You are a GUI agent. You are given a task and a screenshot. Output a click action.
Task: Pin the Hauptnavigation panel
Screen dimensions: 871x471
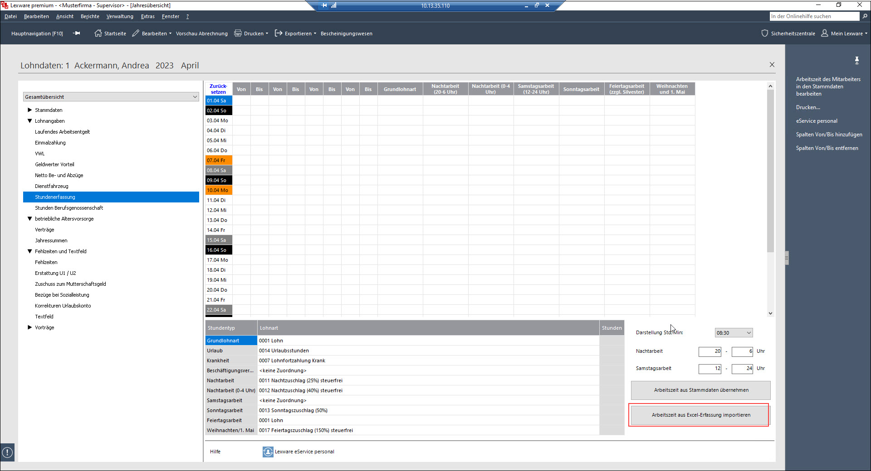click(x=76, y=33)
